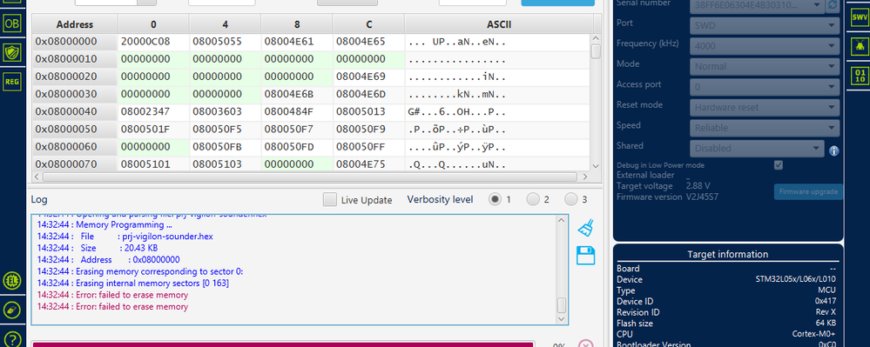Open the Serial number dropdown
Viewport: 870px width, 347px height.
pos(757,5)
